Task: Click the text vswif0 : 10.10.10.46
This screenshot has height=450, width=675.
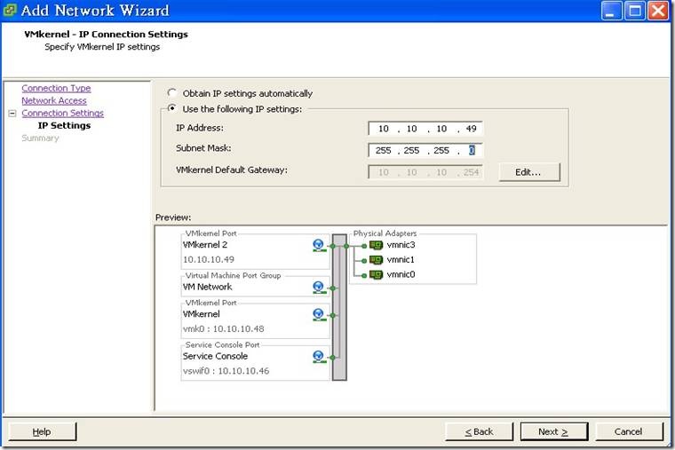Action: point(226,371)
